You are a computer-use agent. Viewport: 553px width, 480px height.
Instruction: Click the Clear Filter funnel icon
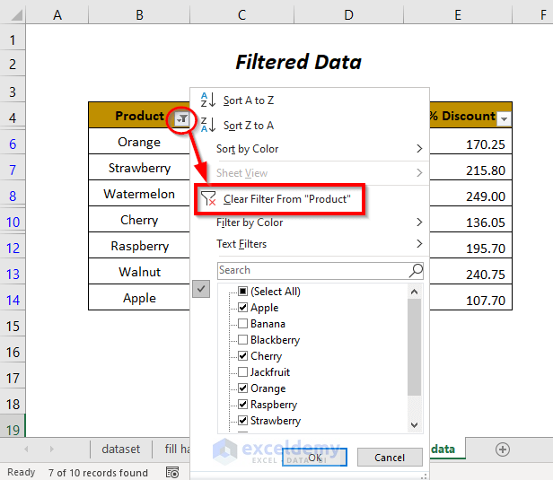tap(208, 198)
